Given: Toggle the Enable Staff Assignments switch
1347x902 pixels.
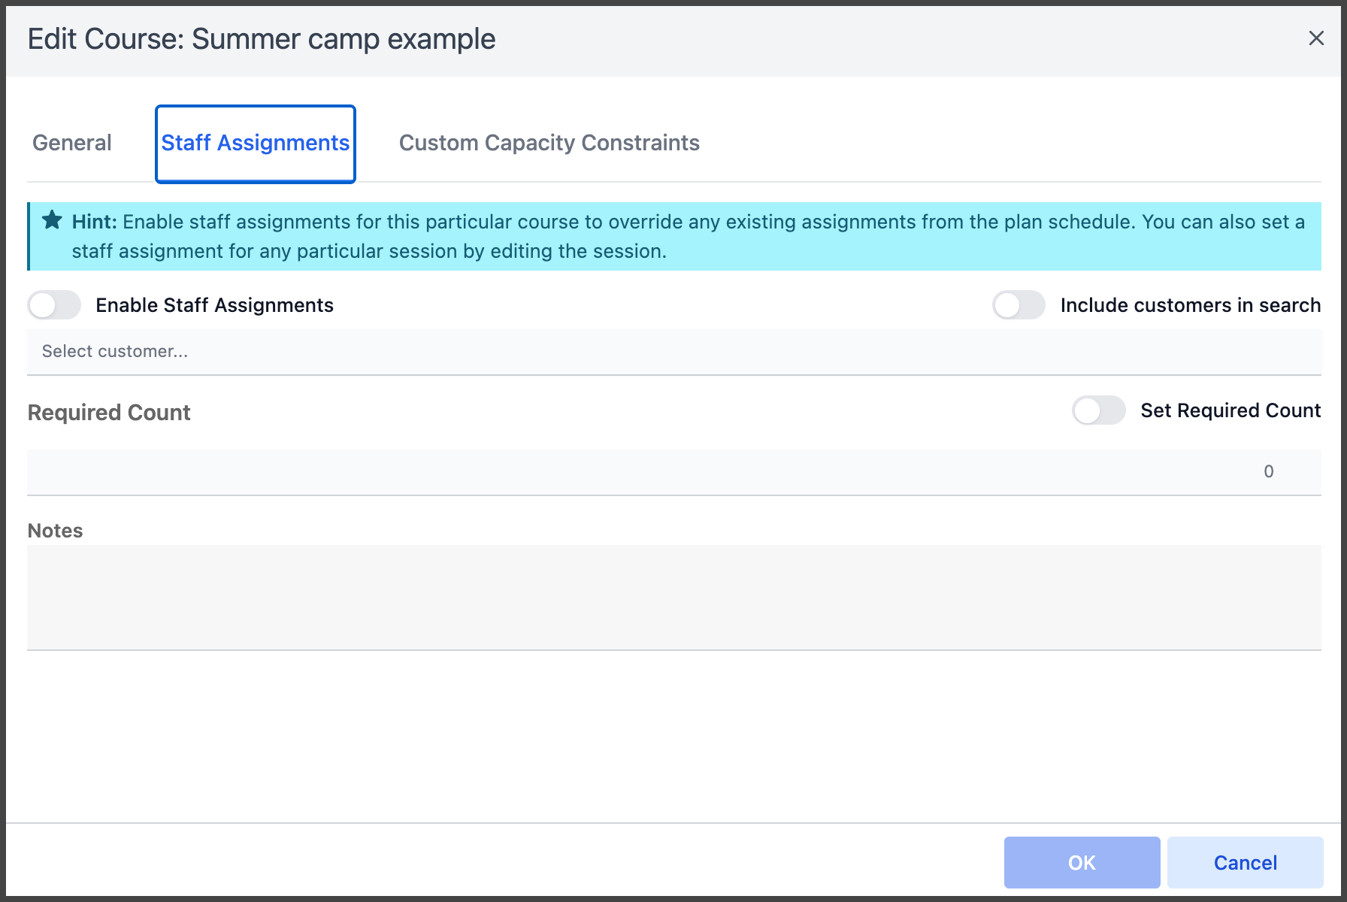Looking at the screenshot, I should pos(54,305).
